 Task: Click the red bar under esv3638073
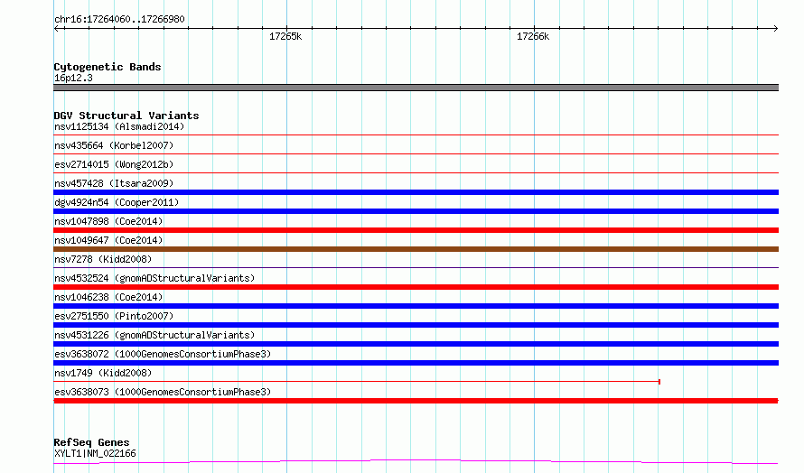tap(416, 401)
